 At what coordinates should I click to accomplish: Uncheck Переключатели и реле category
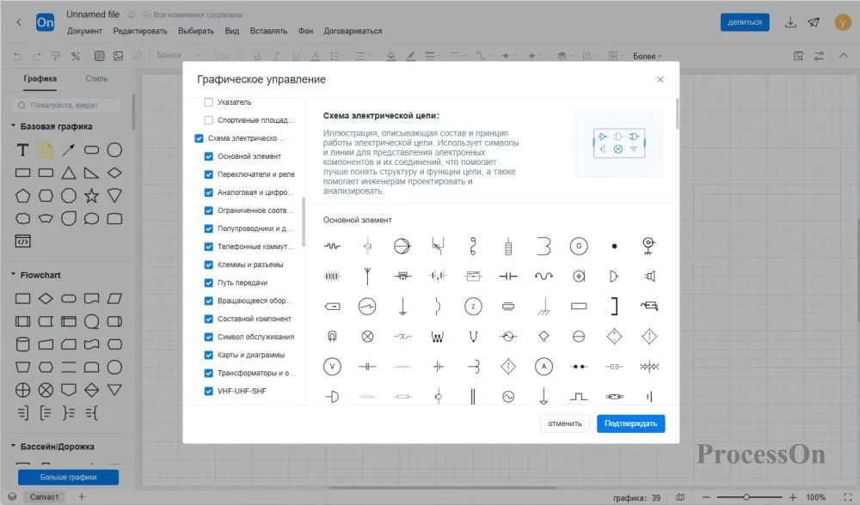(x=209, y=174)
